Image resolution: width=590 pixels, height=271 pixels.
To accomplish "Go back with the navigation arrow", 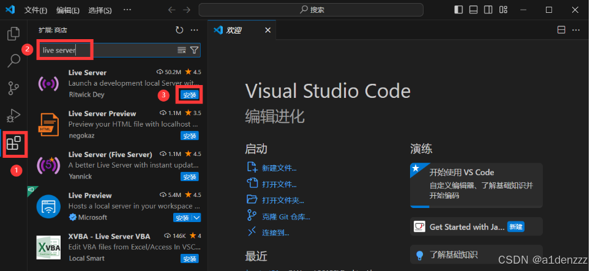I will [x=172, y=10].
